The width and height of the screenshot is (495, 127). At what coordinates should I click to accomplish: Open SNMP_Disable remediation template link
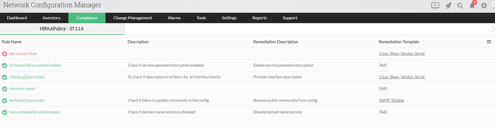(391, 100)
